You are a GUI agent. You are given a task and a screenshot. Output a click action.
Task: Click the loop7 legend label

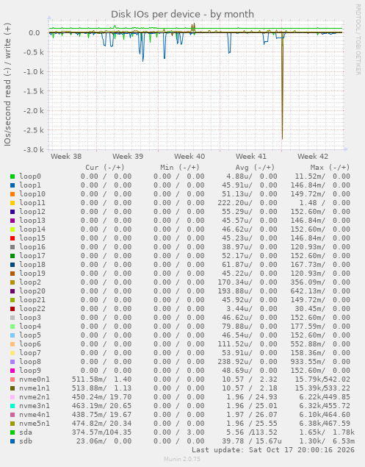point(30,353)
